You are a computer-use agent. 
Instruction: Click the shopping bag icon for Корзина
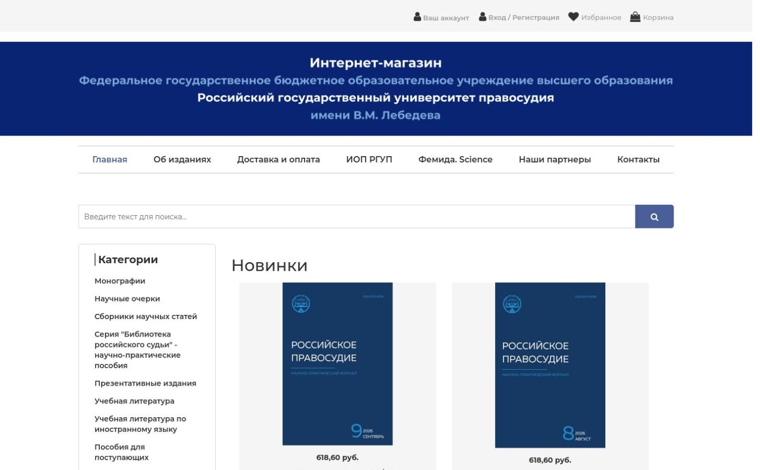point(635,17)
